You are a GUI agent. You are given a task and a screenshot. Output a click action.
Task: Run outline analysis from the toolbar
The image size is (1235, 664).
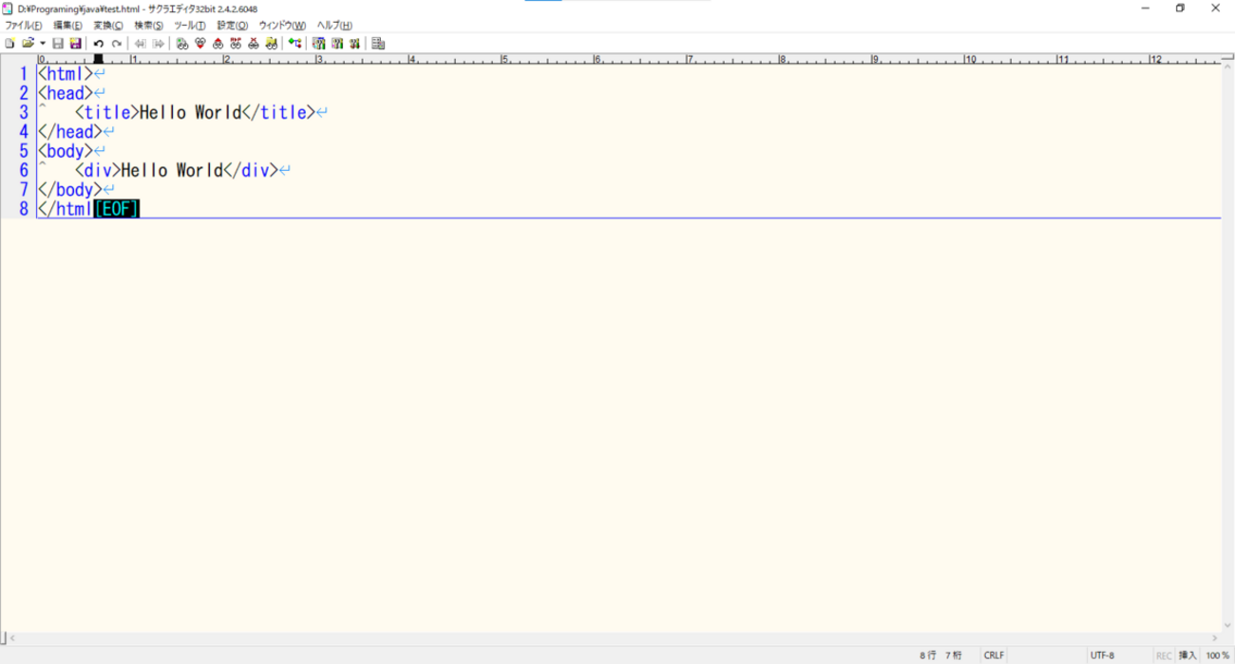[x=294, y=44]
